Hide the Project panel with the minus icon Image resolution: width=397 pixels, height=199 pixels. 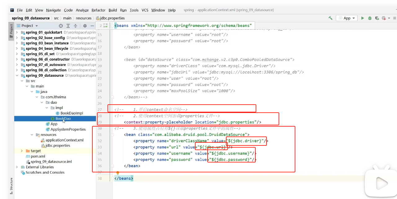(92, 26)
